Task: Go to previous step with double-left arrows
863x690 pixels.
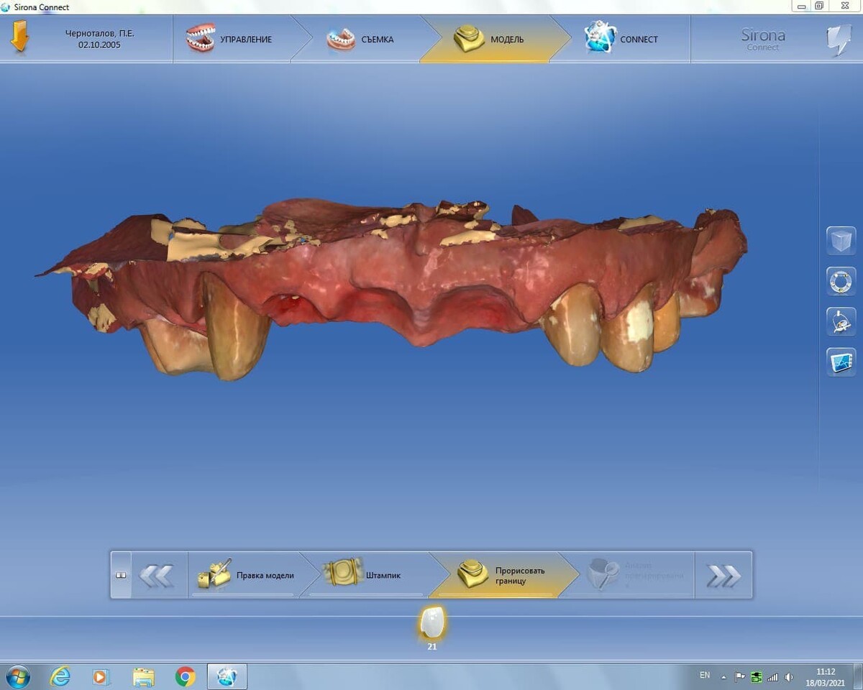Action: (156, 575)
